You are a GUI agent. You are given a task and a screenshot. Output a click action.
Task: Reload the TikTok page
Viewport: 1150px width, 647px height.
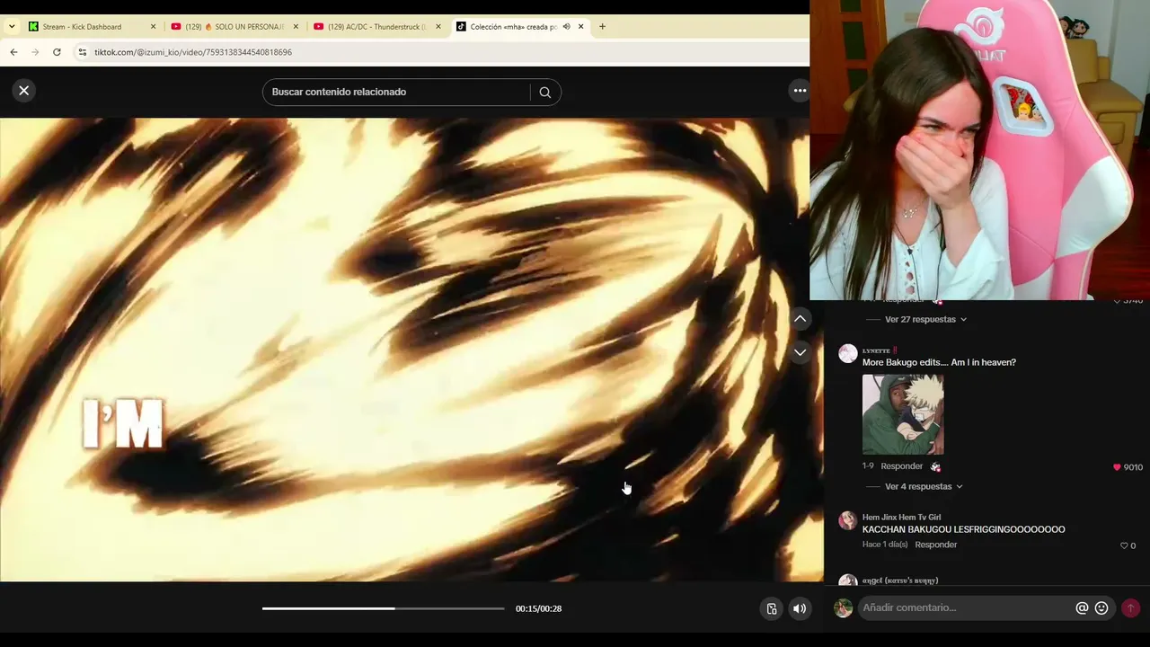click(57, 52)
